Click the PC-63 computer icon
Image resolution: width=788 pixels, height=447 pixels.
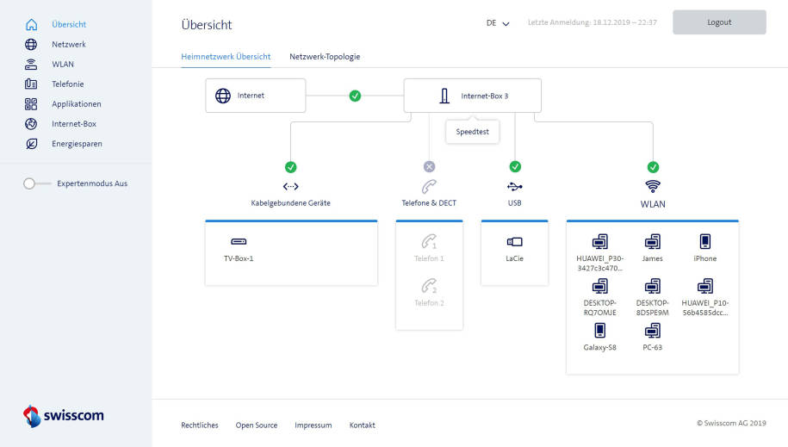(653, 331)
